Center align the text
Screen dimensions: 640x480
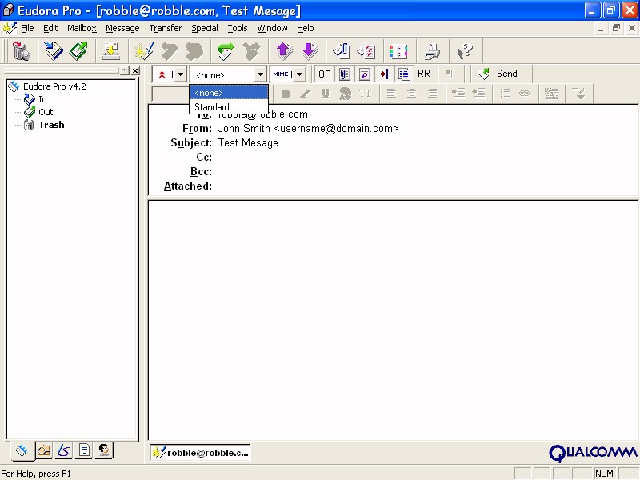point(411,94)
